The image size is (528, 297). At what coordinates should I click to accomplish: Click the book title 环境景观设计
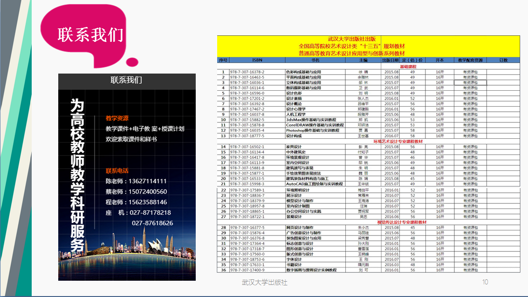[x=298, y=157]
